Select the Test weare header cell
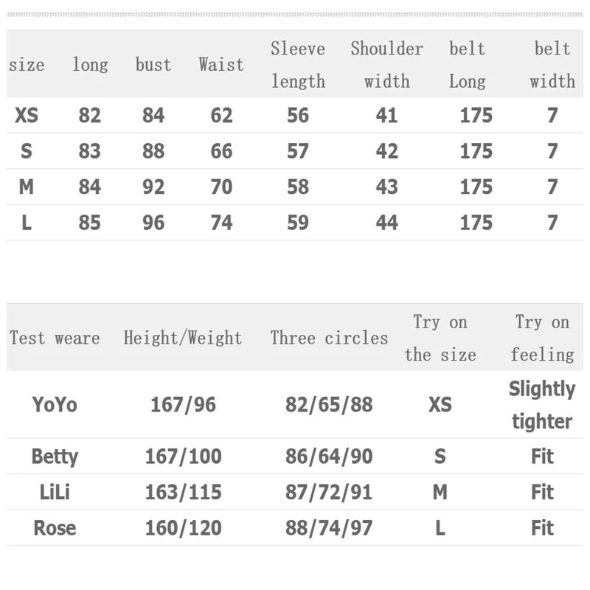The image size is (590, 590). coord(55,338)
